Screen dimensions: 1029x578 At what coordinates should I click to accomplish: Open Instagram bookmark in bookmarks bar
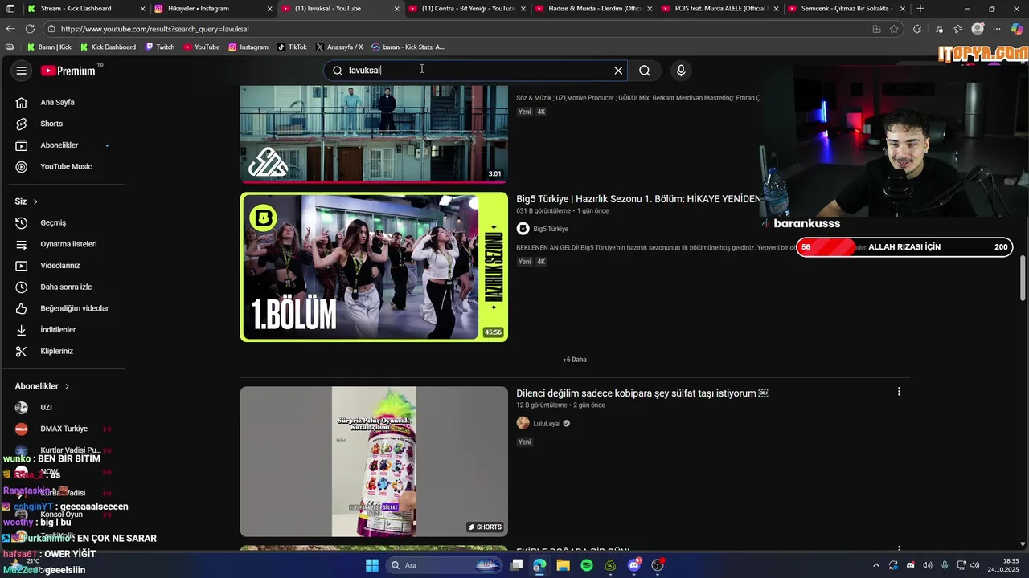coord(248,47)
